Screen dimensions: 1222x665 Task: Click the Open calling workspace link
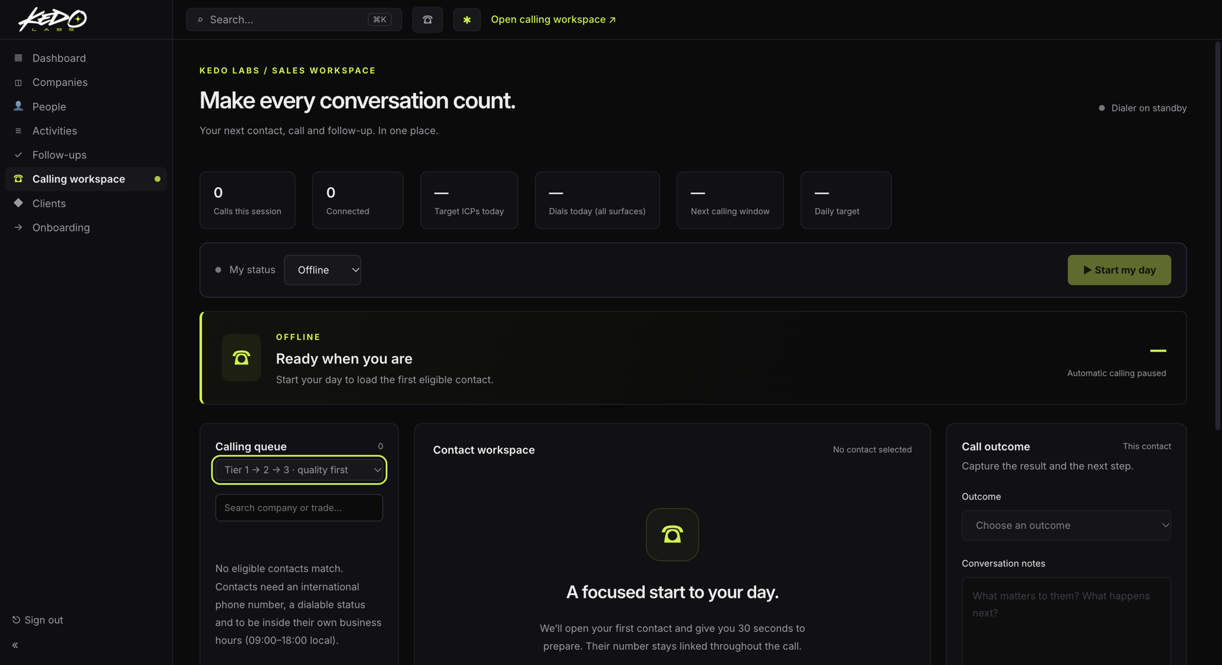coord(553,20)
